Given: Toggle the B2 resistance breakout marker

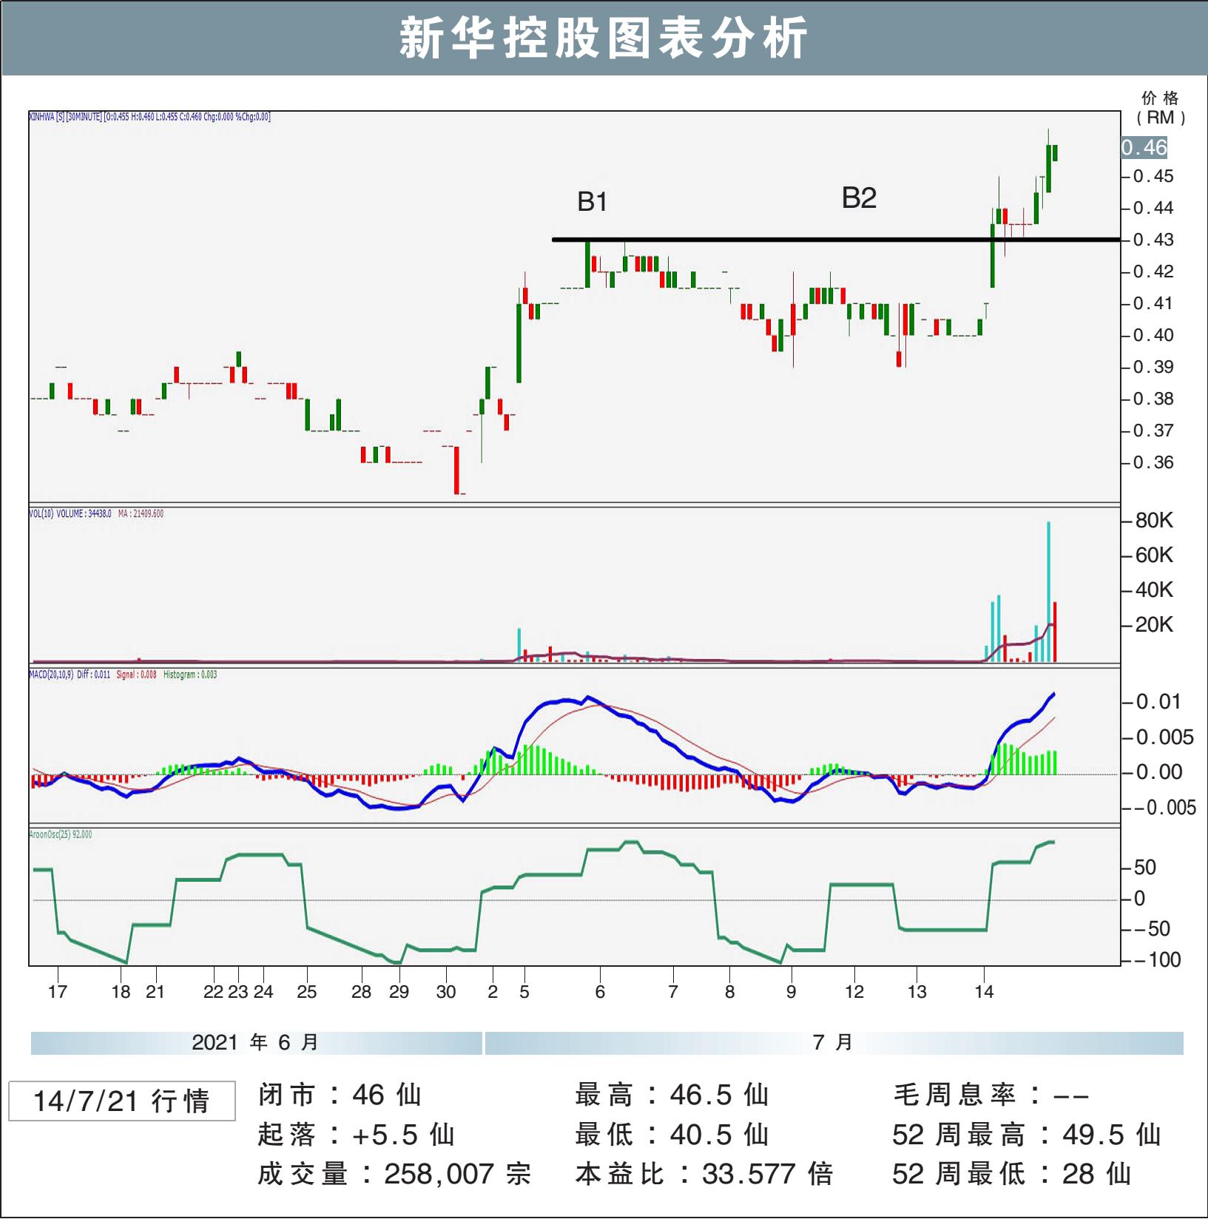Looking at the screenshot, I should (858, 198).
